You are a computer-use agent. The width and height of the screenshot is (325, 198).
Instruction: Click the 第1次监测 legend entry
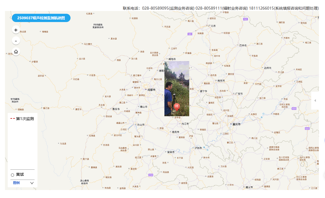pos(25,119)
